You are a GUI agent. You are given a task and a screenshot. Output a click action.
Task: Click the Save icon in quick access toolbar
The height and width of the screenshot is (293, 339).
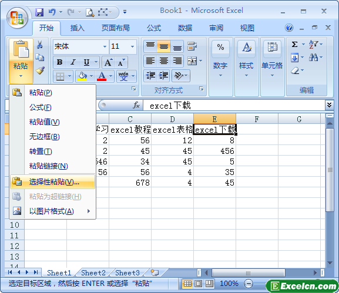click(39, 12)
